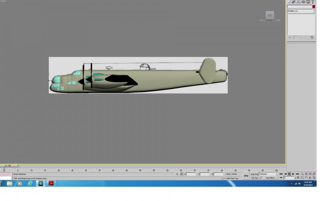Open the Hierarchy command panel tab
The height and width of the screenshot is (201, 322).
[298, 2]
